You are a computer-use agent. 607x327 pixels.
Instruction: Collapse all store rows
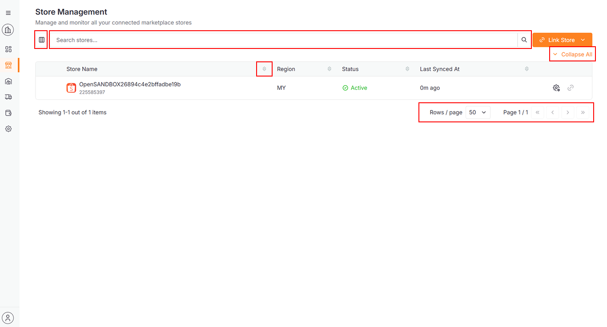click(572, 54)
